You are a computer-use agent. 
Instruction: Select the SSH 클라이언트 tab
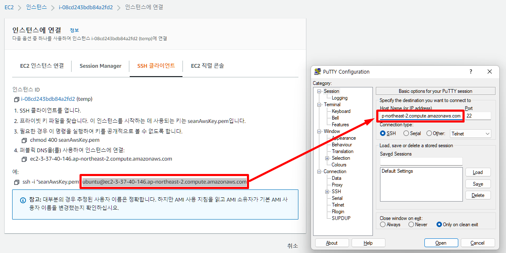pyautogui.click(x=156, y=66)
